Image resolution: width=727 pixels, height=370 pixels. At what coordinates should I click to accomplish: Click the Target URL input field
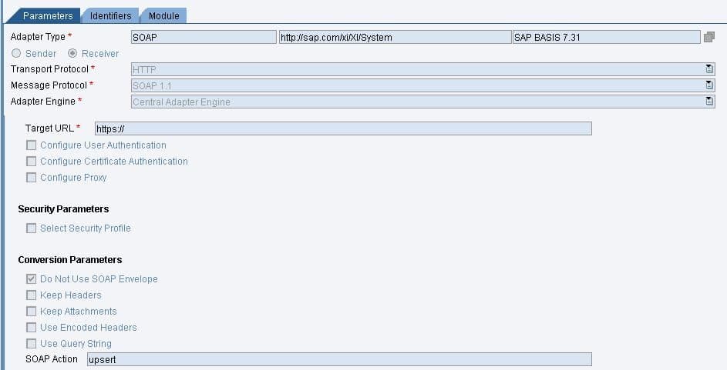342,128
